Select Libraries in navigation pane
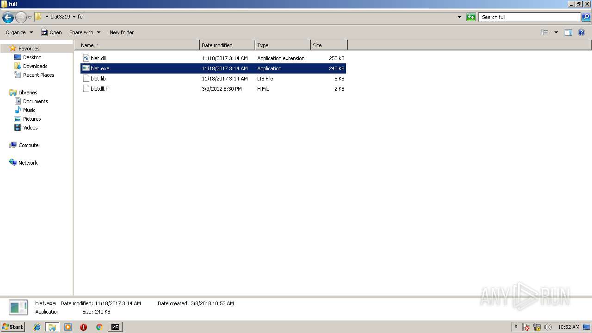The height and width of the screenshot is (333, 592). pyautogui.click(x=28, y=92)
